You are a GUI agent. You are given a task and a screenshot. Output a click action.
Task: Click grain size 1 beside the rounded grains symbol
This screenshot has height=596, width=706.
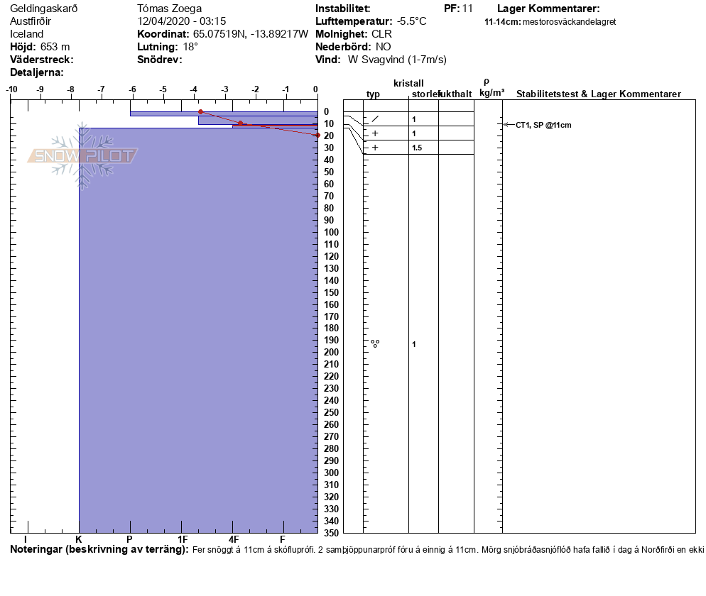tap(414, 344)
